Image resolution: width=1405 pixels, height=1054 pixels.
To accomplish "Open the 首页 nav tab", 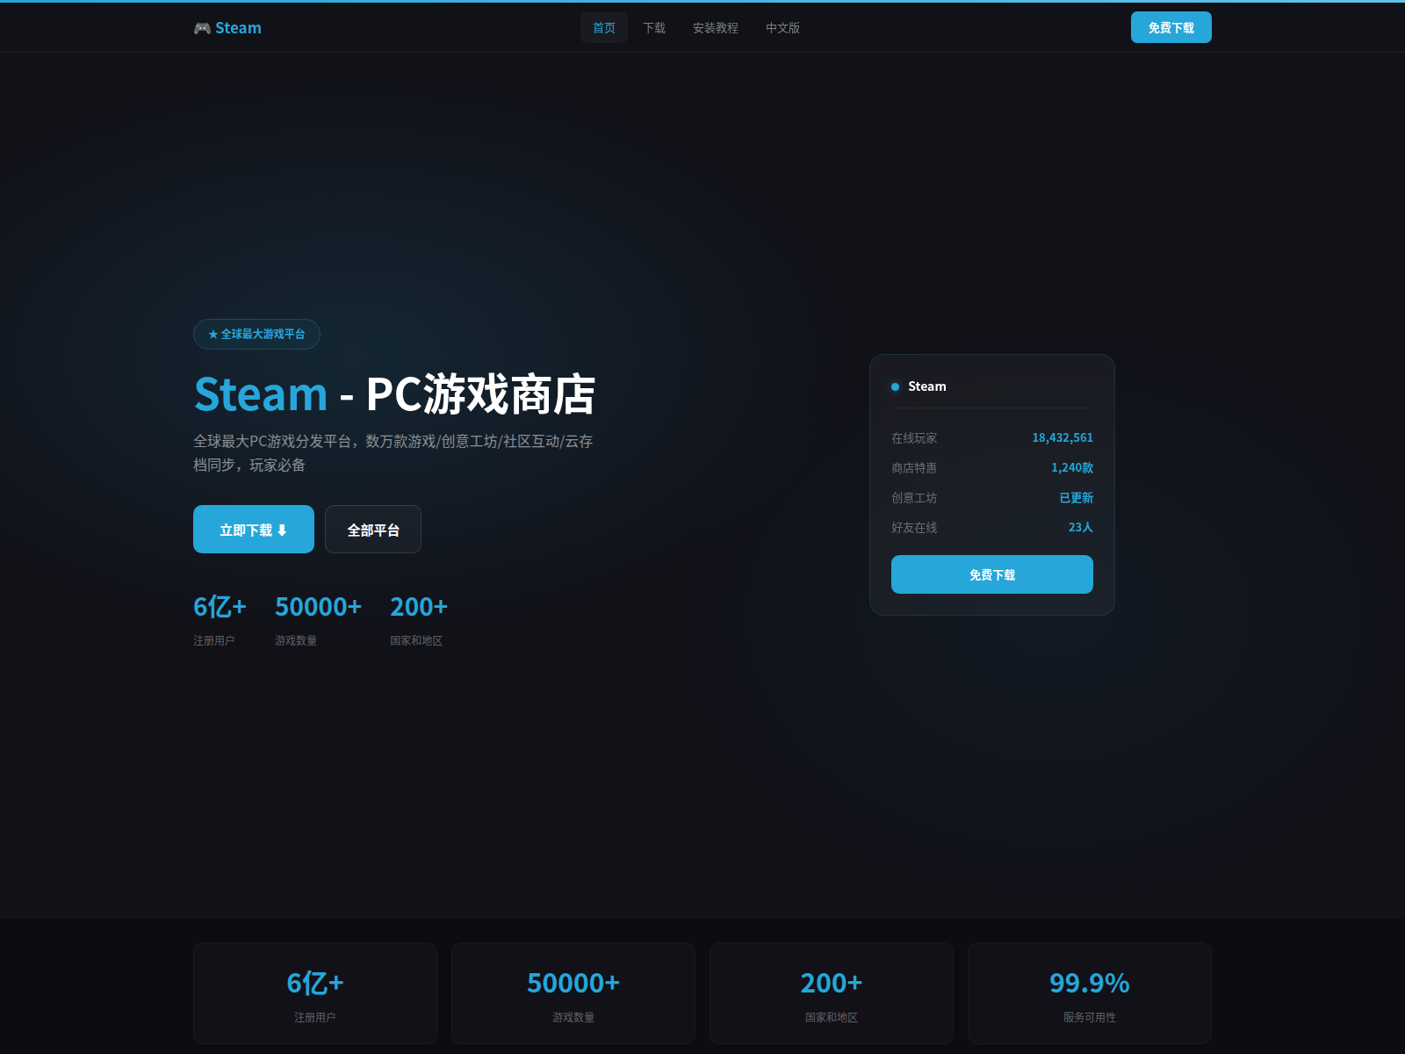I will 604,28.
